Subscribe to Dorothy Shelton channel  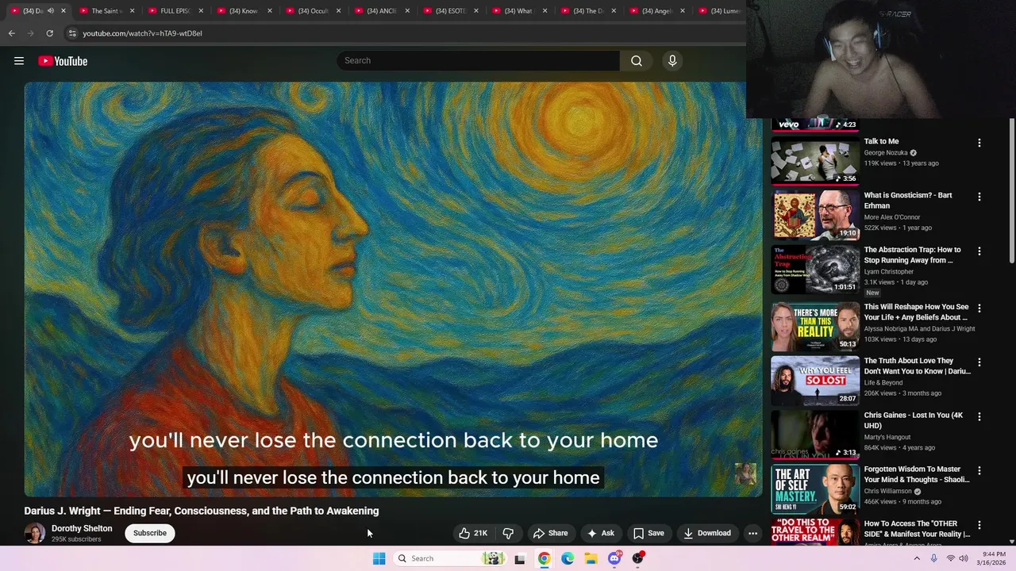tap(150, 533)
